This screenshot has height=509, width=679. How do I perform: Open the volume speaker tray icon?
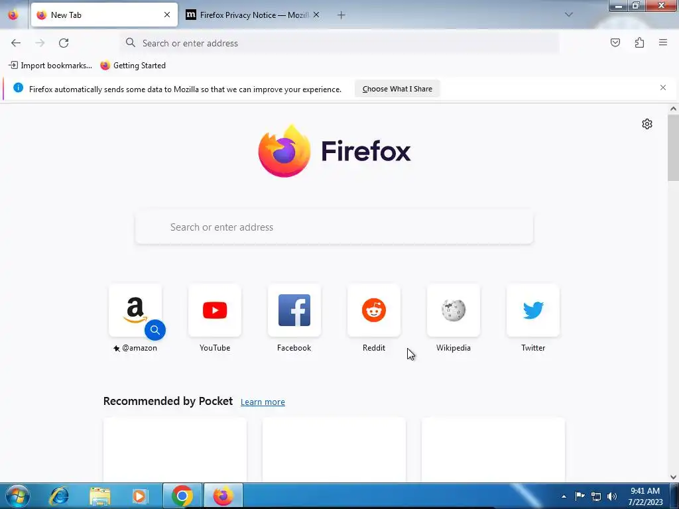point(612,496)
